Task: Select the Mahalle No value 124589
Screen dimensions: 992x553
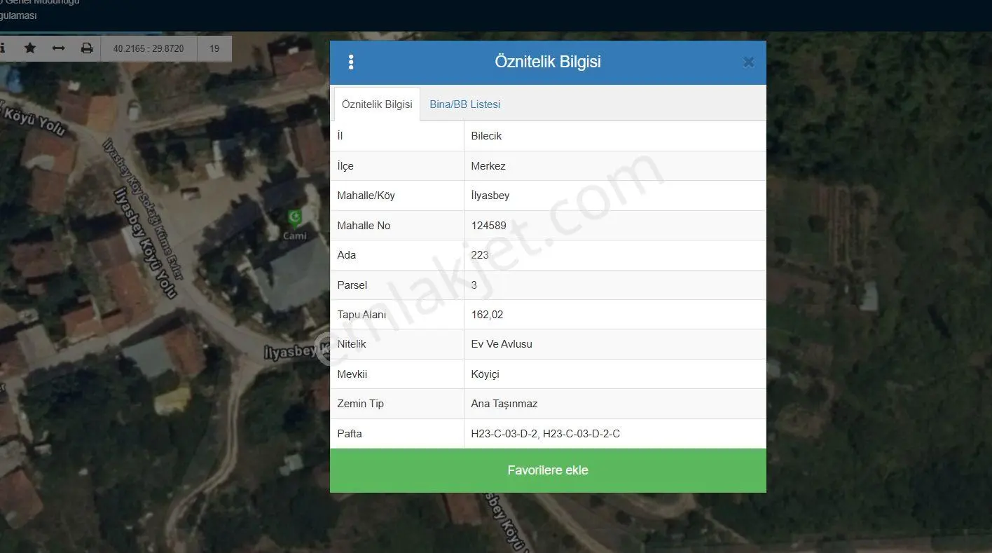Action: [x=489, y=226]
